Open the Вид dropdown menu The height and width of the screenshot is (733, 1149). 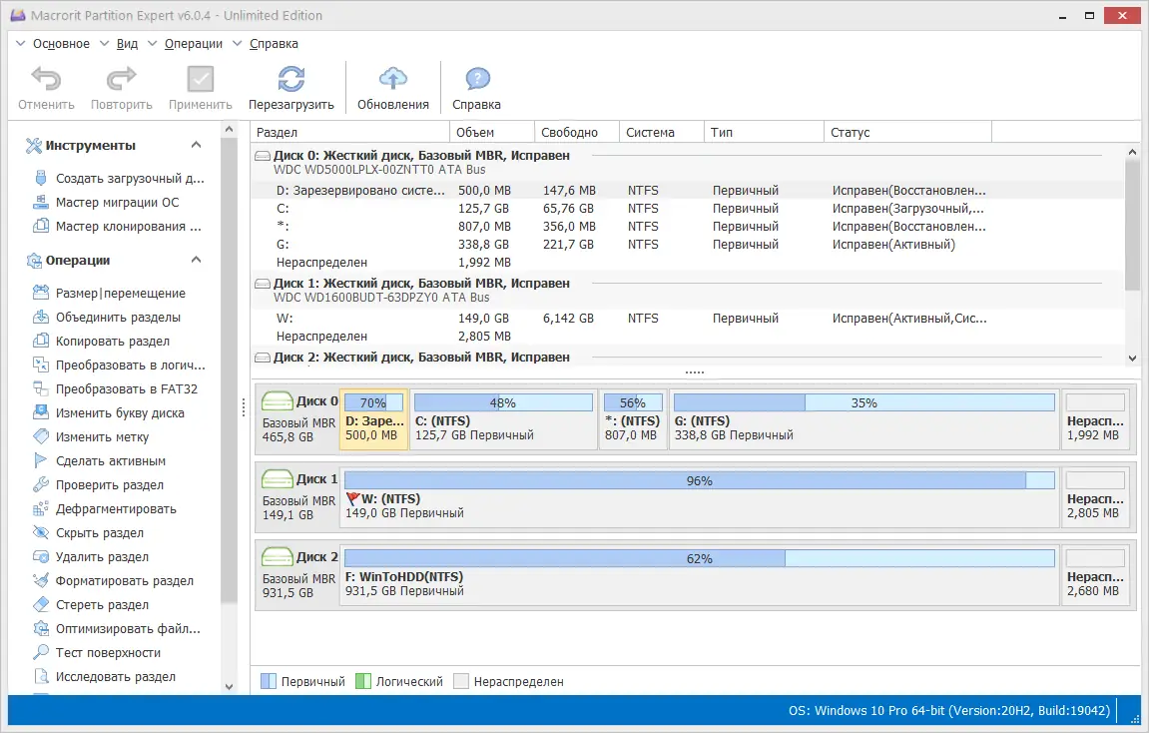(128, 43)
